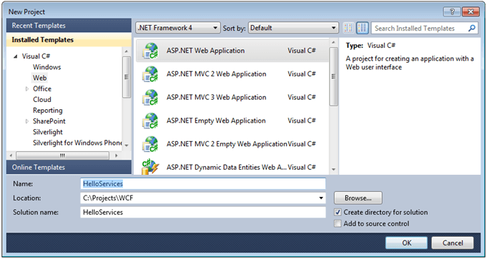This screenshot has width=487, height=259.
Task: Click the ASP.NET Empty Web Application icon
Action: tap(150, 121)
